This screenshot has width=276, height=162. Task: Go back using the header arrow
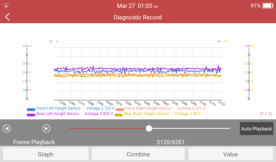coord(7,17)
